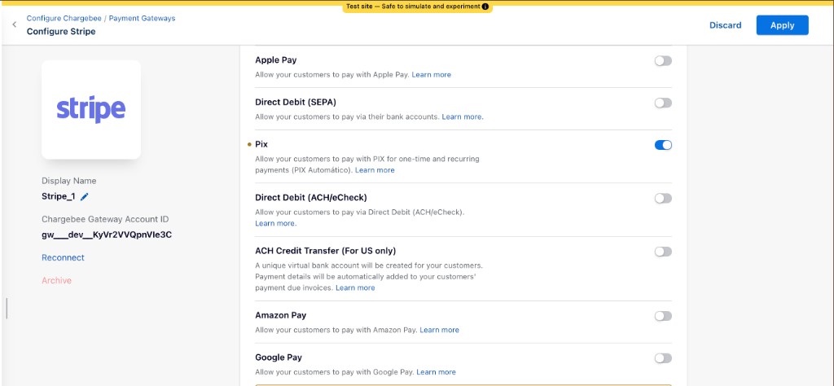Select the gateway ID gw___dev__KyVr2VVQpnVIe3C
Screen dimensions: 834x386
coord(107,235)
